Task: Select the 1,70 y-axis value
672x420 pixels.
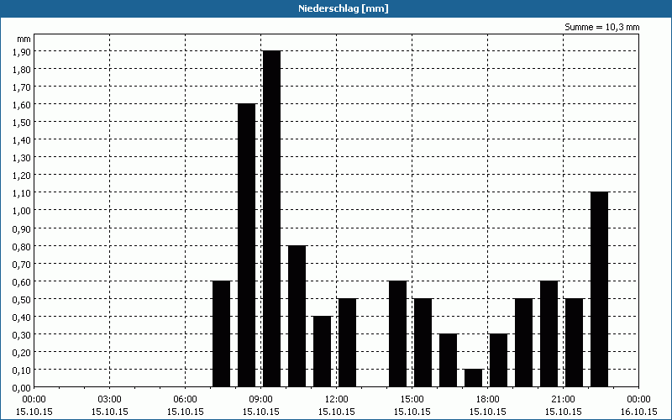Action: coord(23,87)
